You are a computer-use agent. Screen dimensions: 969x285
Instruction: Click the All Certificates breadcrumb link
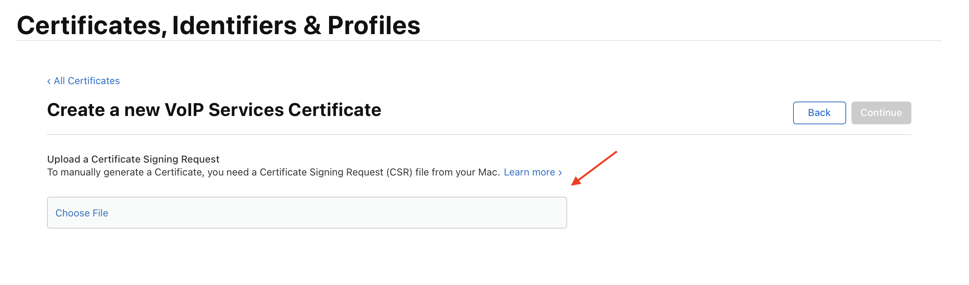86,81
